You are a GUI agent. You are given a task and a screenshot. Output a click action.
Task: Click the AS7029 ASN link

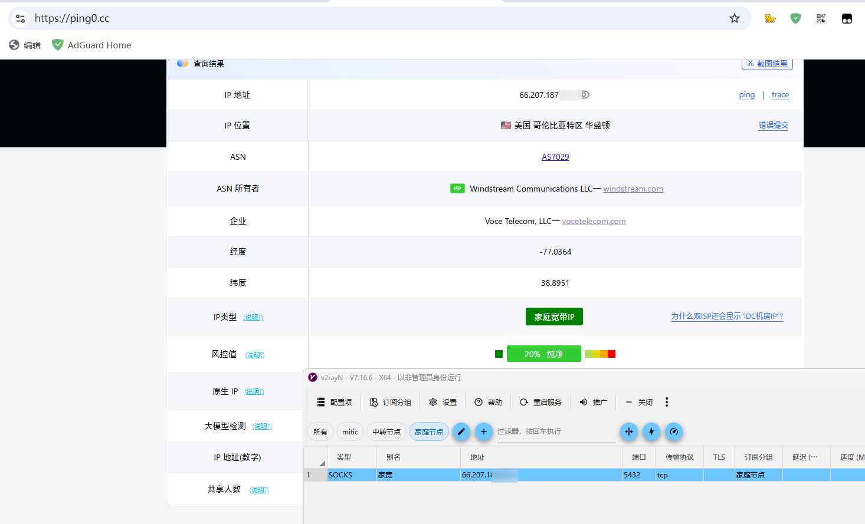[x=555, y=157]
